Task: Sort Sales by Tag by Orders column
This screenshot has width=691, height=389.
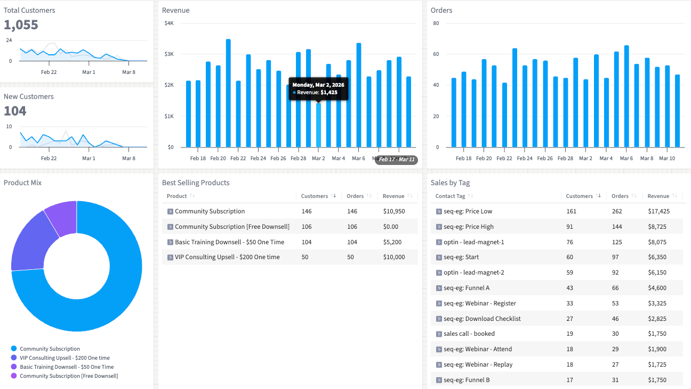Action: click(620, 196)
